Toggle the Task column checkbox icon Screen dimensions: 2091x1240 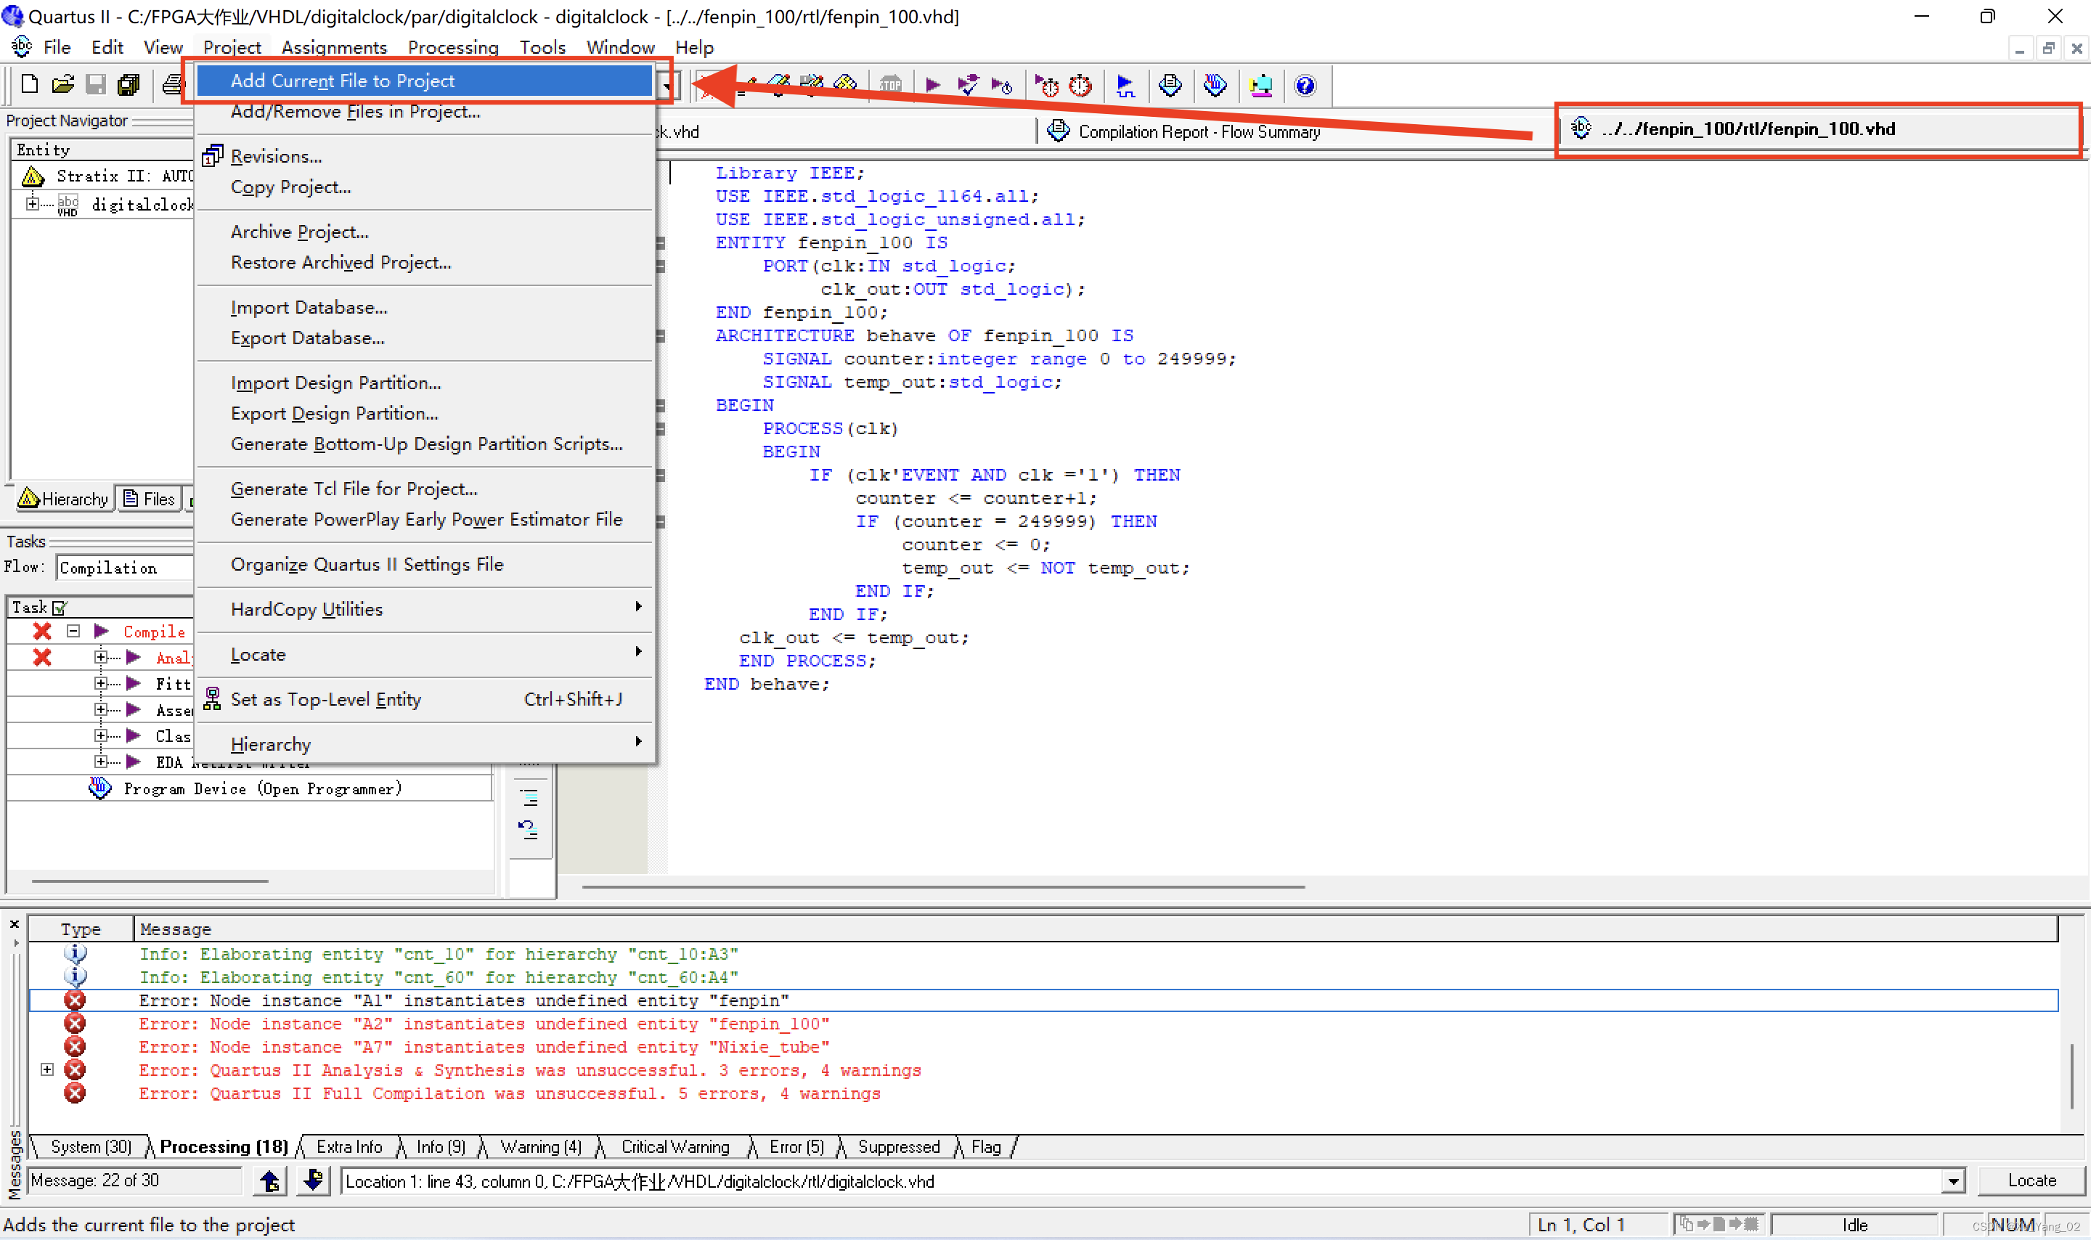[60, 608]
